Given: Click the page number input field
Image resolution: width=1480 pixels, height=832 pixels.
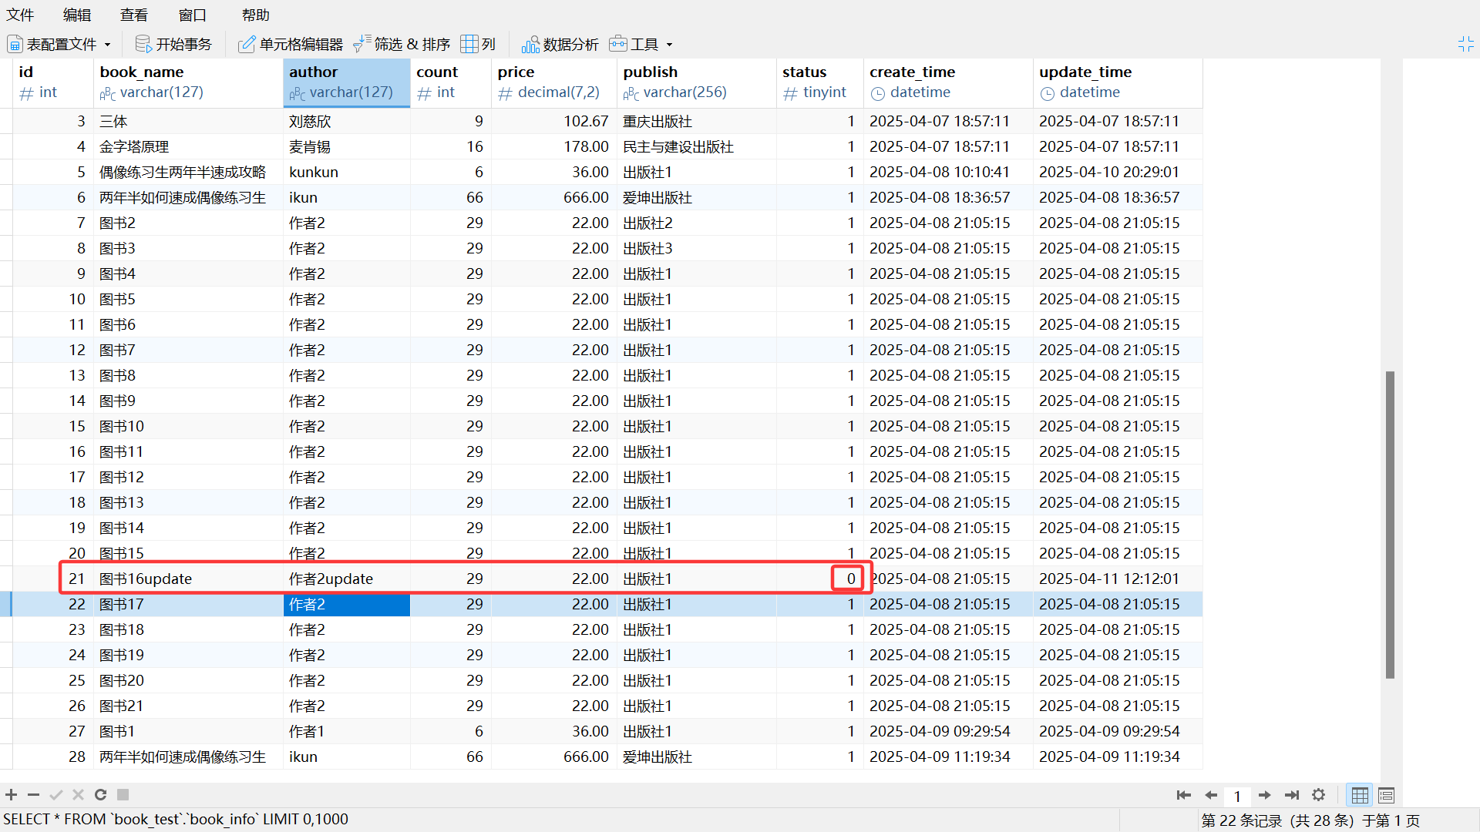Looking at the screenshot, I should [1237, 796].
